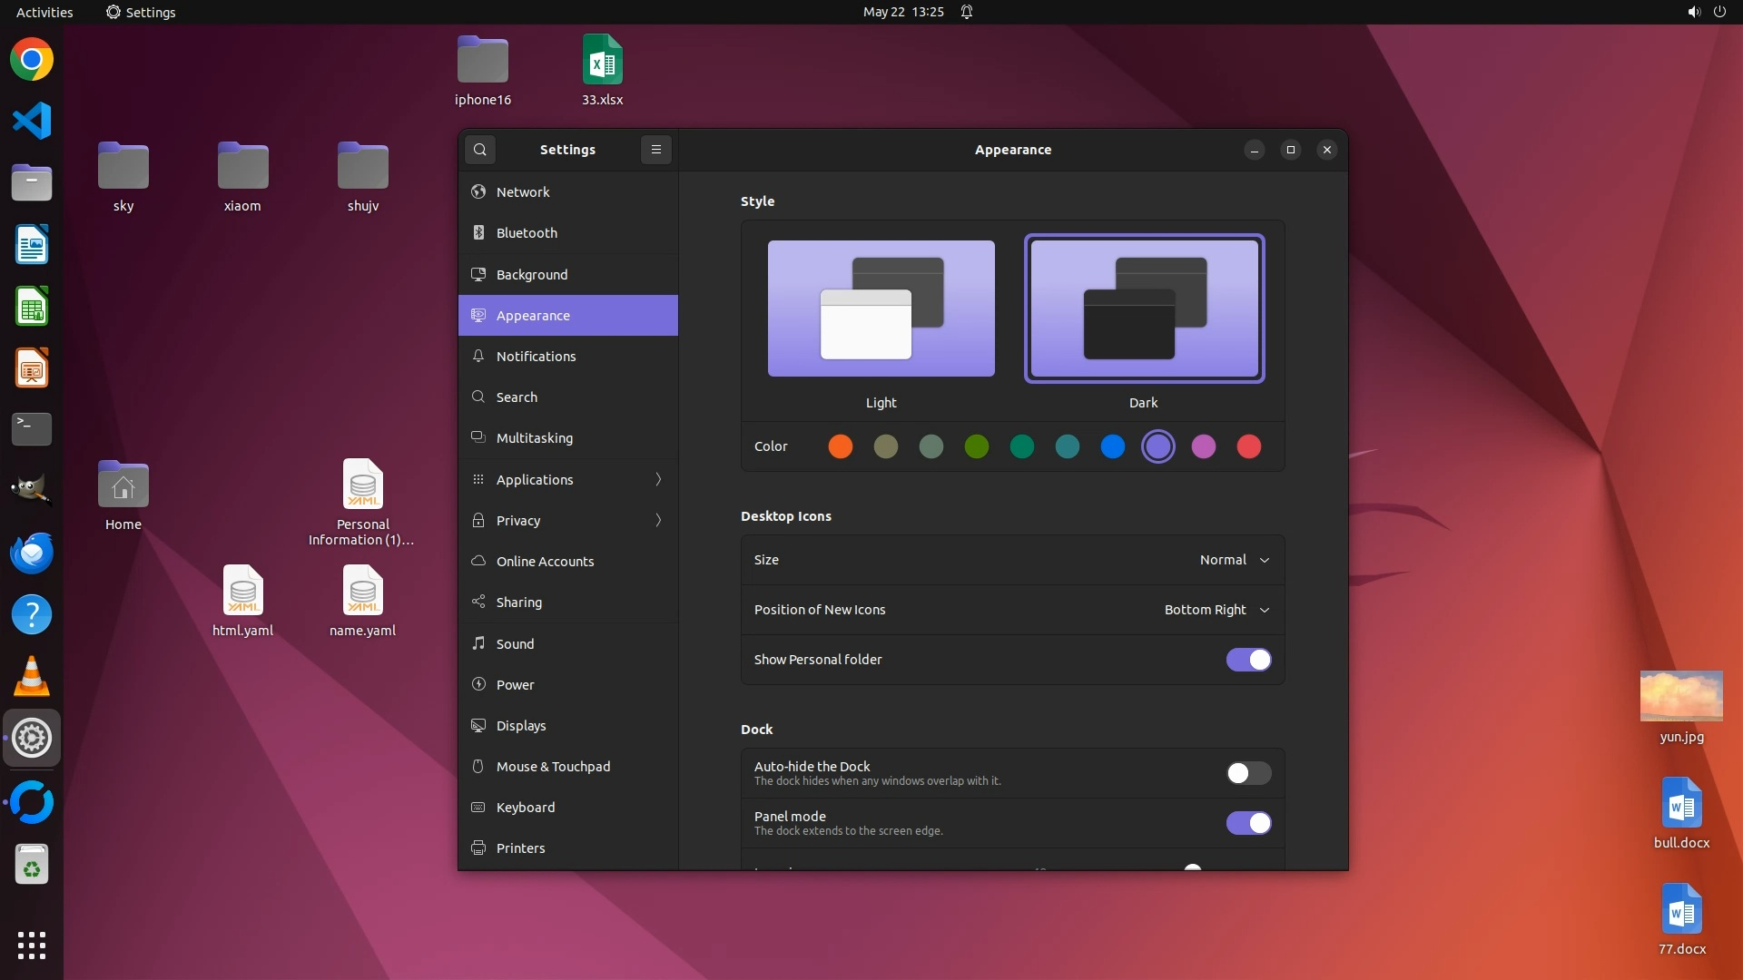Image resolution: width=1743 pixels, height=980 pixels.
Task: Go to the Notifications settings panel
Action: pyautogui.click(x=536, y=357)
